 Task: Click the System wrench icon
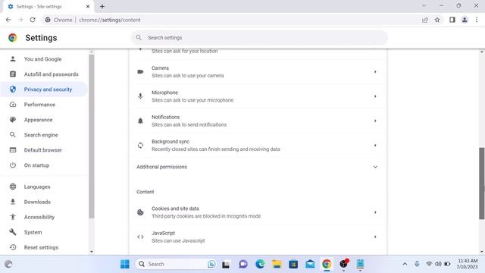pyautogui.click(x=13, y=232)
